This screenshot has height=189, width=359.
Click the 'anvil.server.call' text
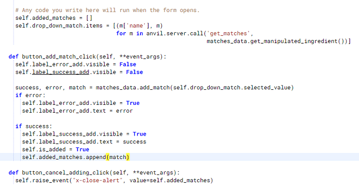[x=175, y=34]
